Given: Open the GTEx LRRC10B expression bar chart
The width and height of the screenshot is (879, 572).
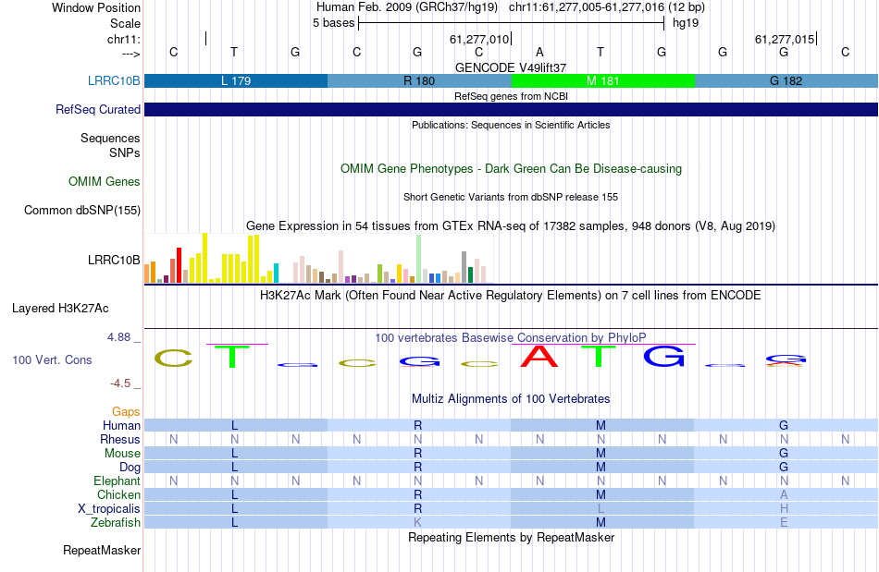Looking at the screenshot, I should (x=316, y=258).
